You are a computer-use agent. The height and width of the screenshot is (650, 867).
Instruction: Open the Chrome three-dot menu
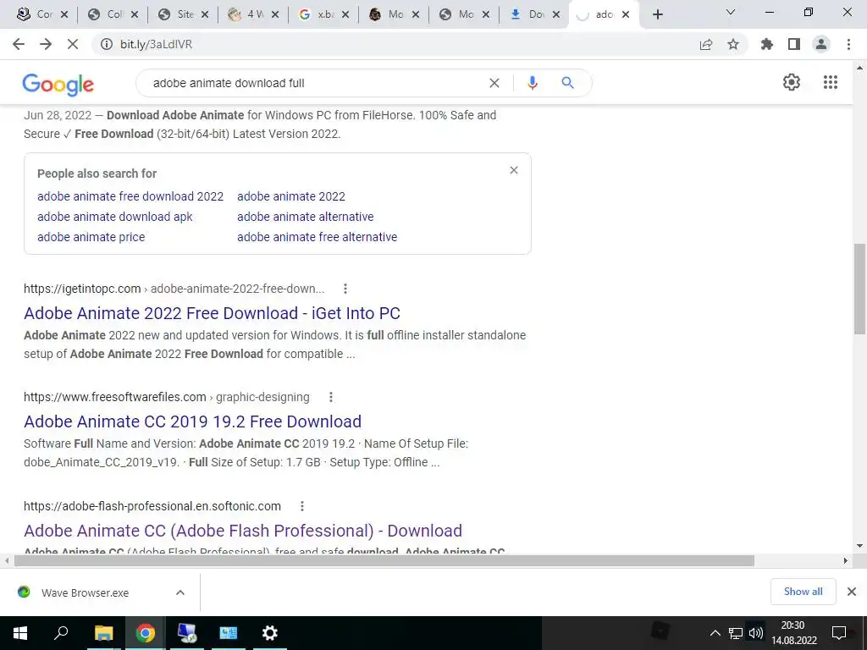(848, 44)
